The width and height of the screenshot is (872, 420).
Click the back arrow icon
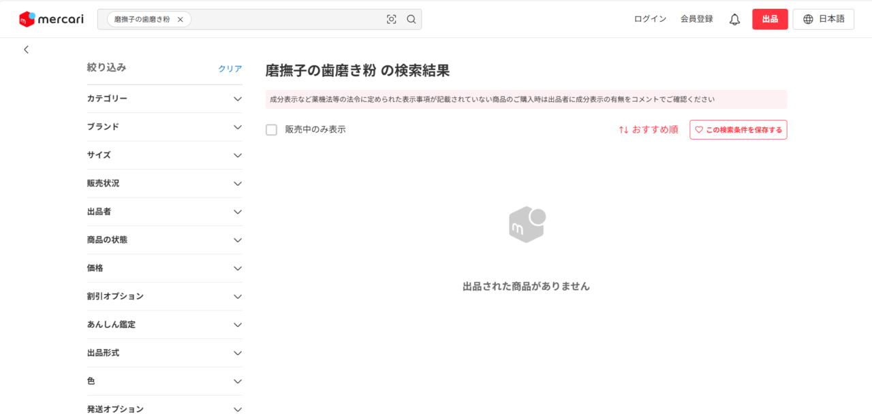pyautogui.click(x=27, y=50)
